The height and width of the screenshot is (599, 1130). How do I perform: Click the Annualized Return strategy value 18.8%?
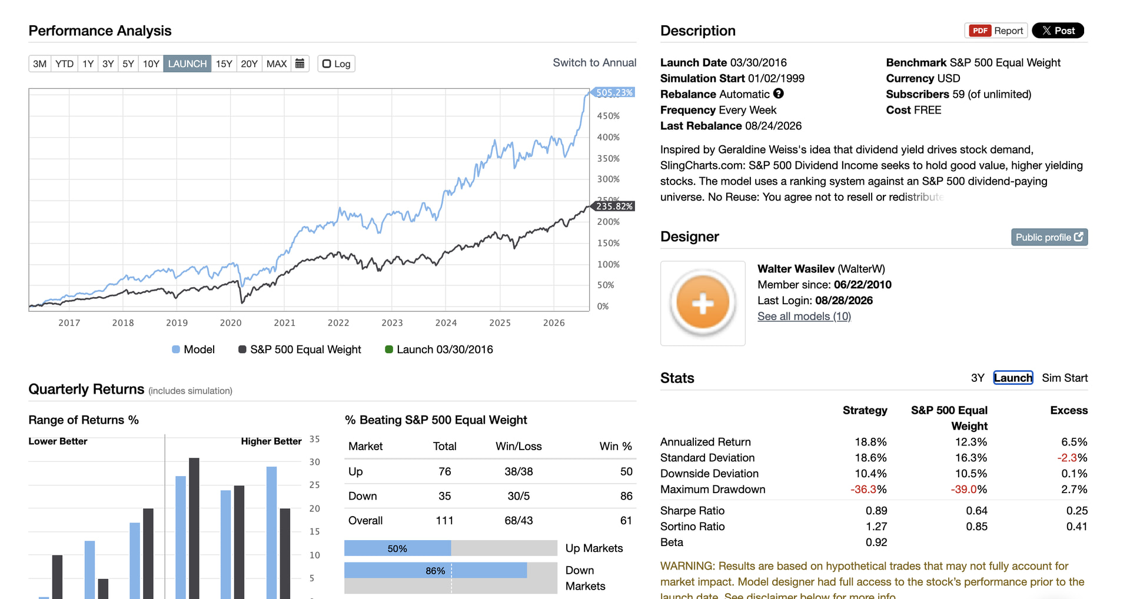(870, 442)
